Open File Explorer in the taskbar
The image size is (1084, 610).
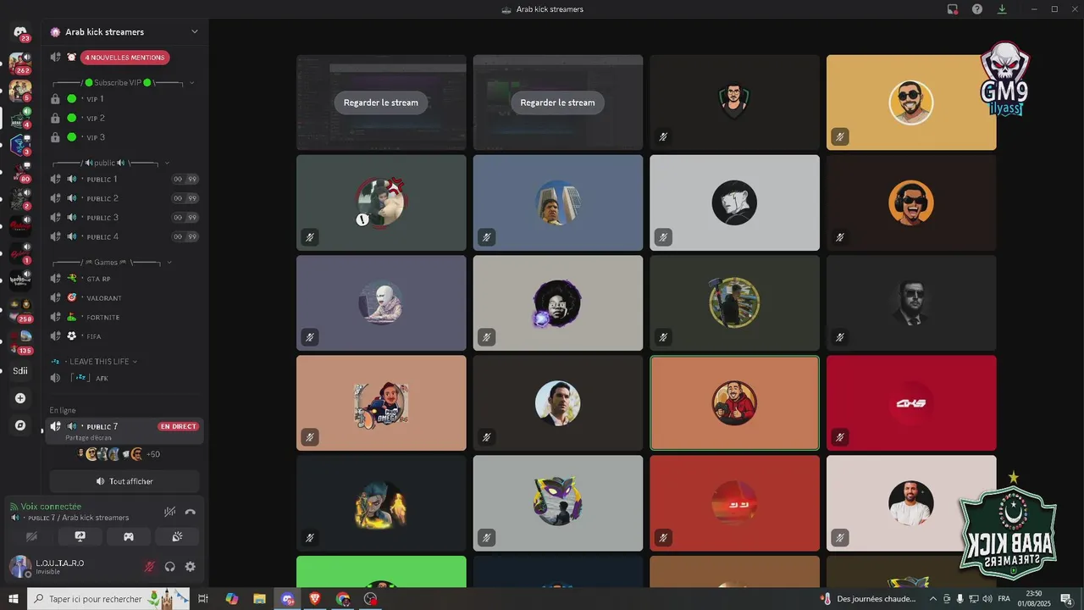(259, 599)
